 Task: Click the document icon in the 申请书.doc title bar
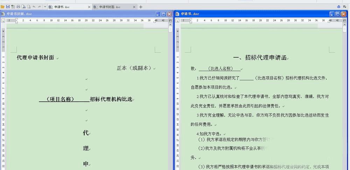[x=177, y=14]
